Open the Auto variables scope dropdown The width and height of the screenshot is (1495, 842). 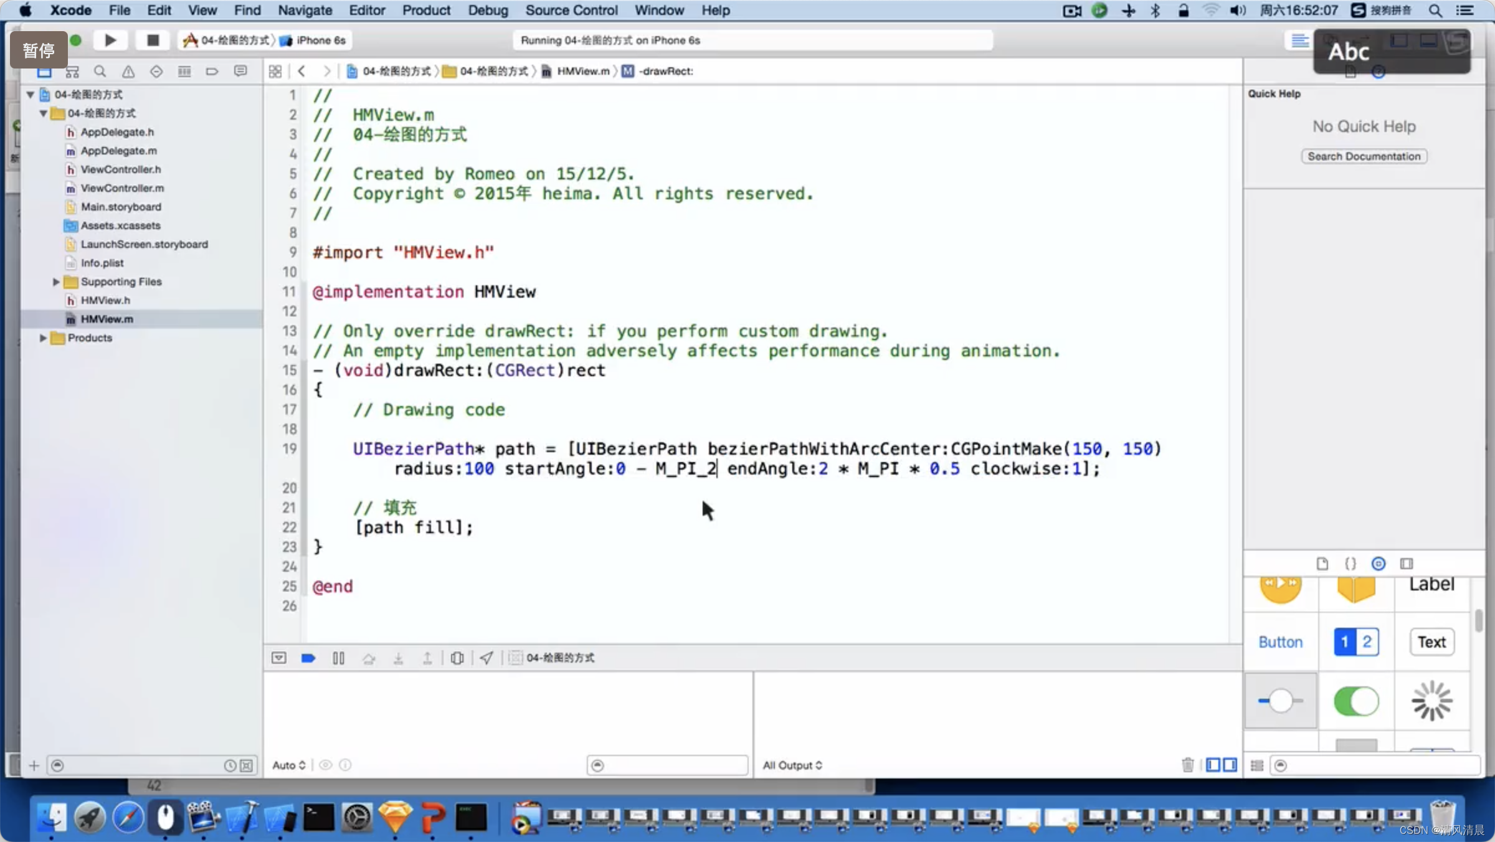(289, 765)
